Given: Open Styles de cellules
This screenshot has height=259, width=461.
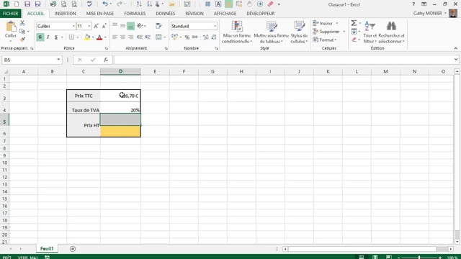Looking at the screenshot, I should pos(299,32).
